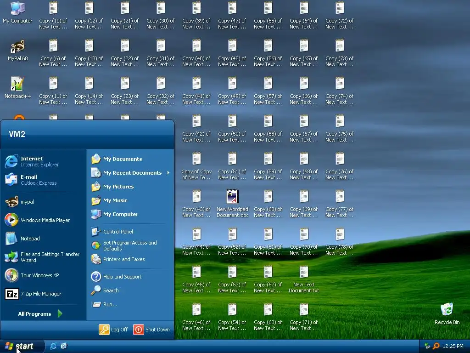Select Copy (14) of New Text file
Screen dimensions: 470x353
coord(89,91)
